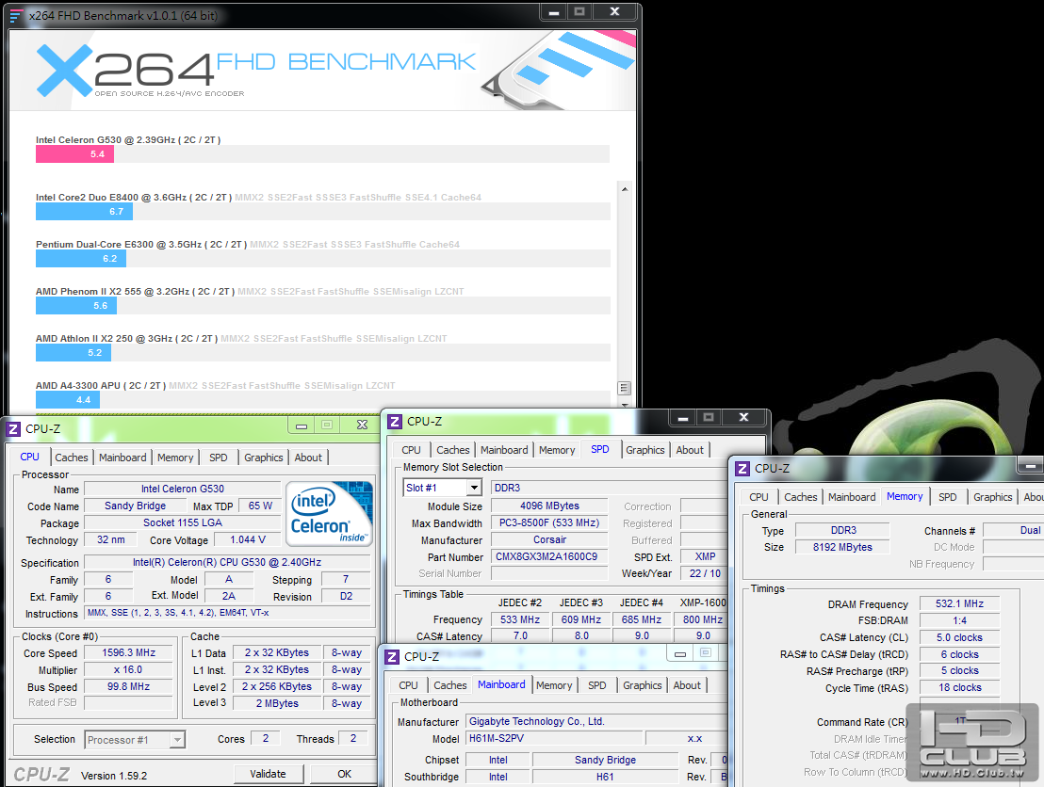
Task: Click the memory Size 8192 MBytes value
Action: [x=842, y=548]
